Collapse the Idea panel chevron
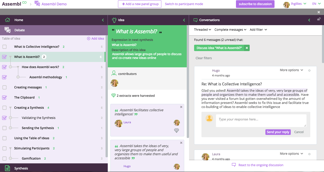 point(184,20)
